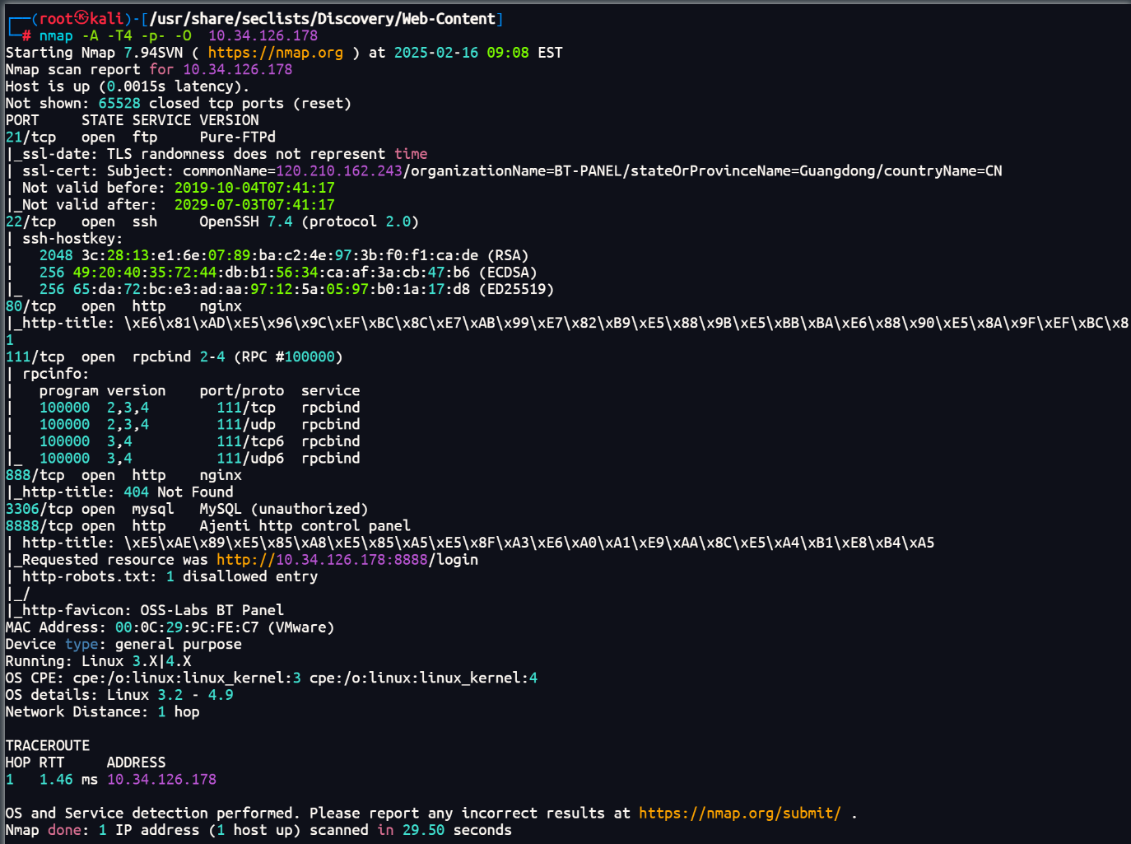This screenshot has width=1131, height=844.
Task: Click the MAC Address 00:0C:29:9C:FE:C7
Action: [187, 627]
